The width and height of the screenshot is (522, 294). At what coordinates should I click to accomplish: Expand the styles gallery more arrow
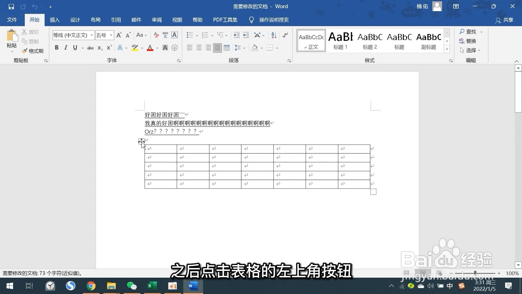447,49
